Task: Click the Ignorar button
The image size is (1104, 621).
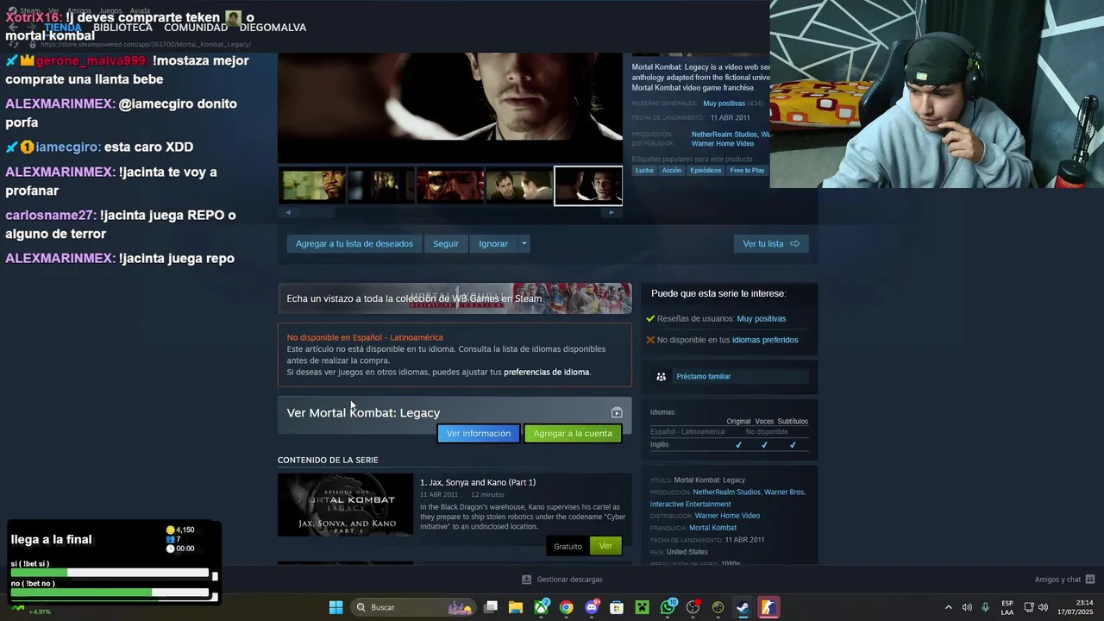Action: point(493,244)
